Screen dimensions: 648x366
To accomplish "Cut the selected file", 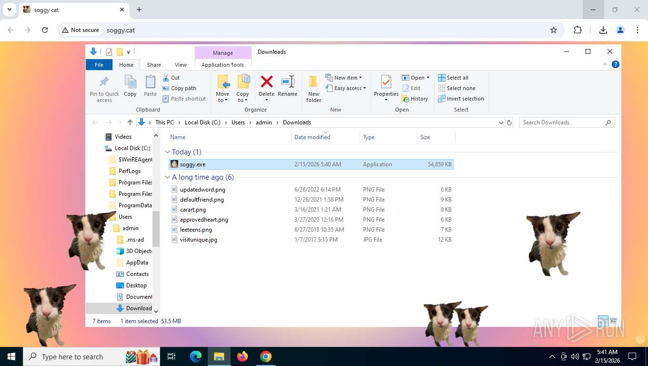I will [171, 78].
